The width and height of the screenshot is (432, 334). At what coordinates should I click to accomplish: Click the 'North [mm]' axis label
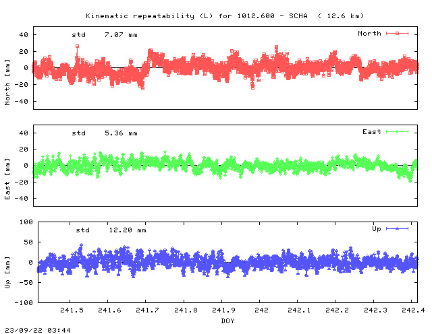[x=7, y=82]
